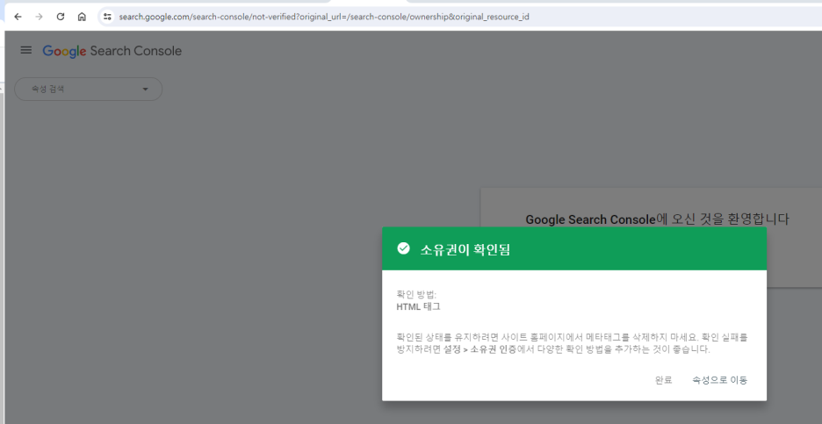Reload the page with refresh icon
The width and height of the screenshot is (822, 424).
coord(61,17)
